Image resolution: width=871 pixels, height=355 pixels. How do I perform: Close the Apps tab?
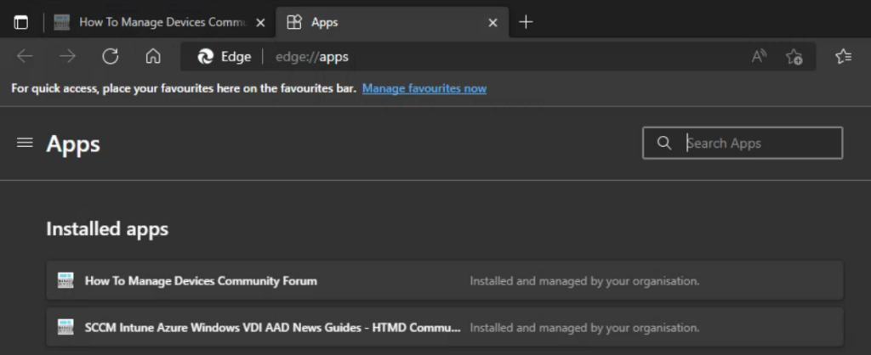click(492, 23)
